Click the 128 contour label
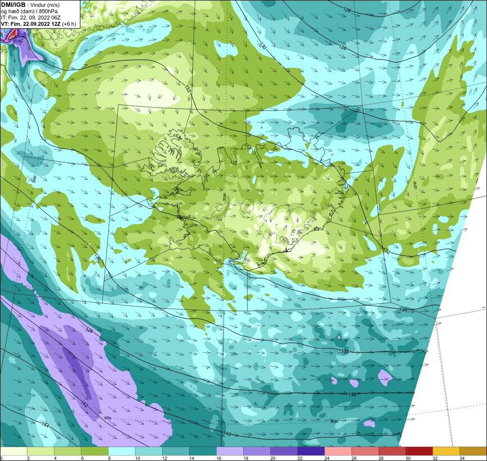 (342, 47)
